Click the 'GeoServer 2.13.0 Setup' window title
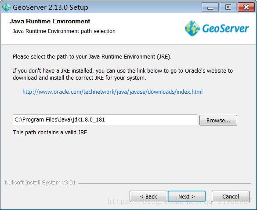 click(51, 7)
